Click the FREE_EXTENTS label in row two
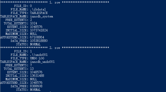Viewport: 166px width, 92px height. pyautogui.click(x=16, y=65)
